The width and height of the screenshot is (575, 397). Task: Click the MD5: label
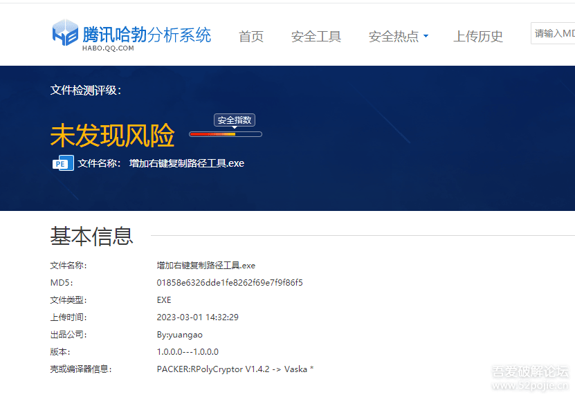click(x=62, y=283)
